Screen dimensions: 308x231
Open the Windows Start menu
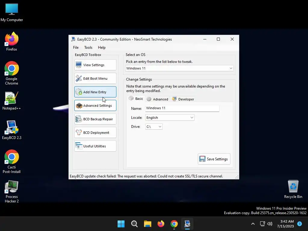pyautogui.click(x=121, y=224)
